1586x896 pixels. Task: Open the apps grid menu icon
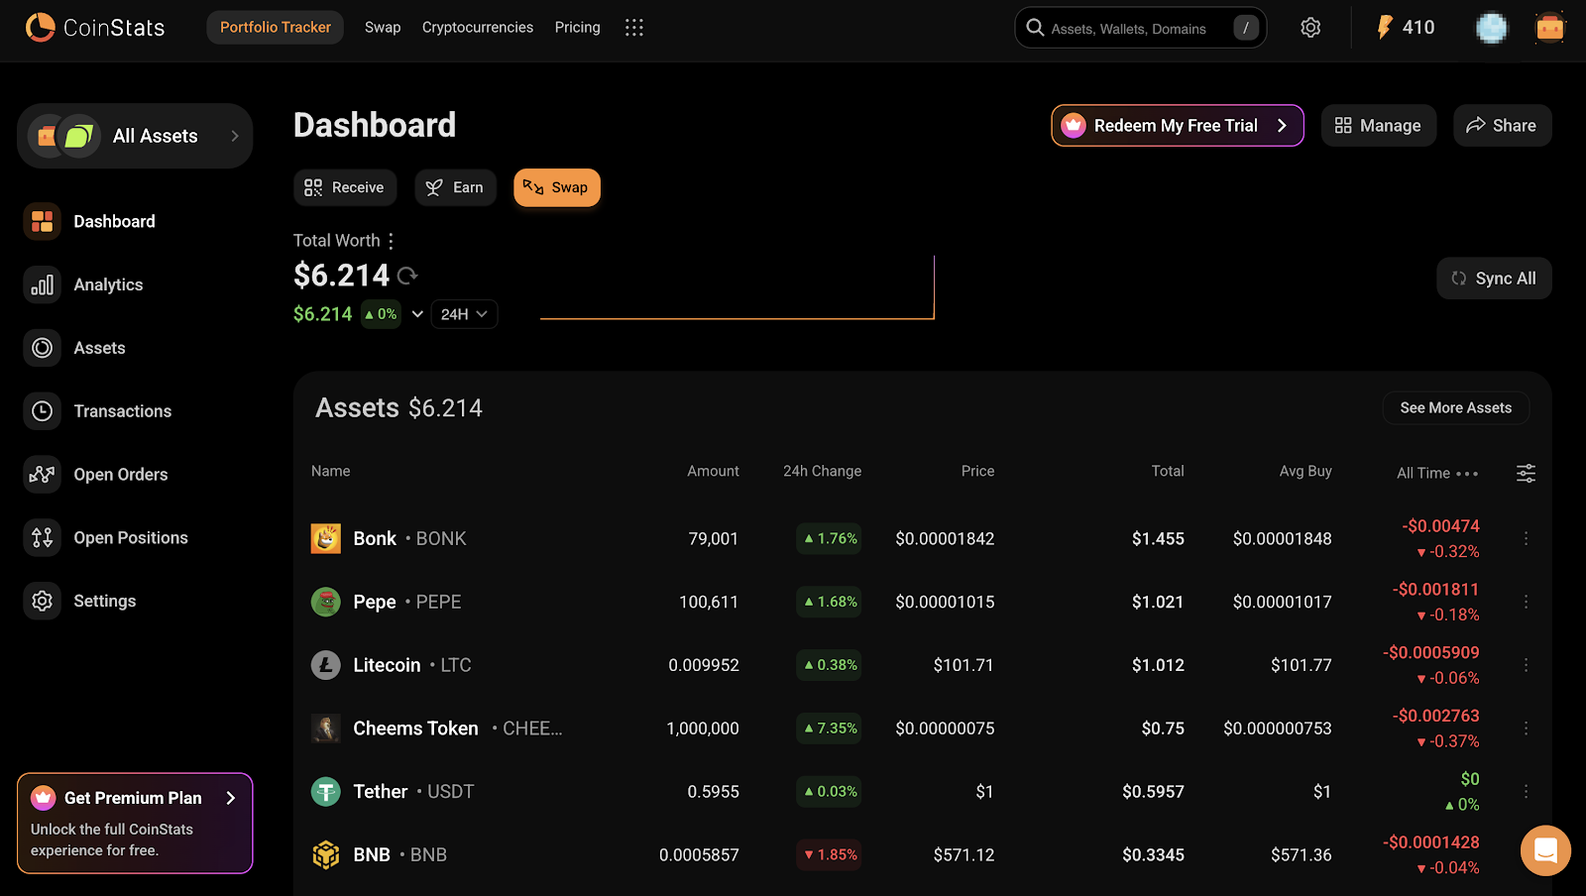point(634,28)
